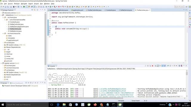
Task: Click the green Run button in toolbar
Action: 50,7
